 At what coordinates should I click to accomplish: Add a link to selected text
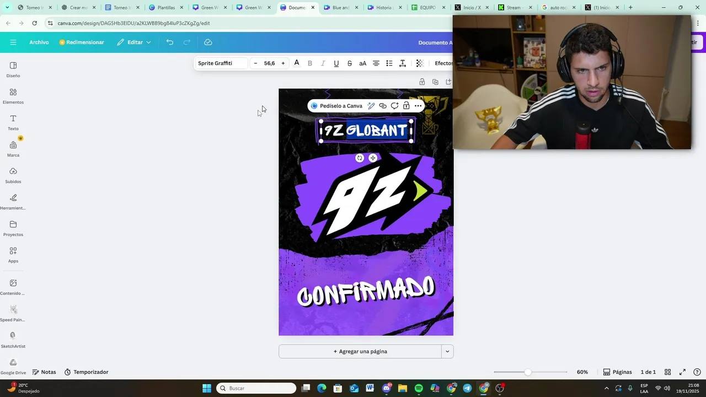(383, 106)
